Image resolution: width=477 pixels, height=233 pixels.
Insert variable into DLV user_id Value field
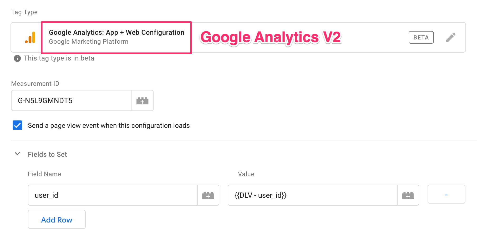408,195
